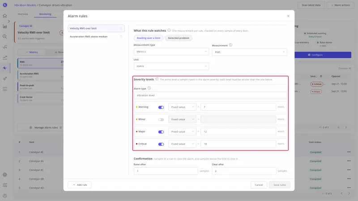Click the Save rules button
358x201 pixels.
(x=279, y=185)
